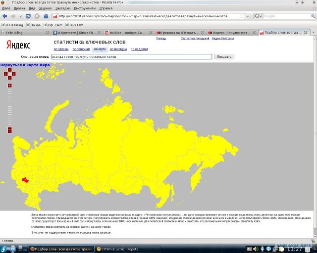
Task: Close the Подбор слов tab
Action: tap(306, 33)
